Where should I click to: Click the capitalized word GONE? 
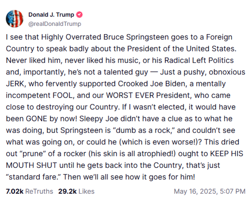point(36,119)
